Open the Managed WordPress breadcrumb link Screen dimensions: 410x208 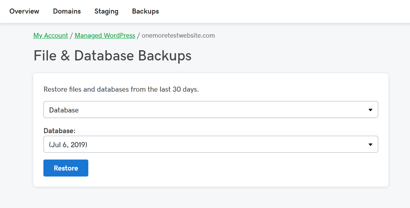(105, 35)
